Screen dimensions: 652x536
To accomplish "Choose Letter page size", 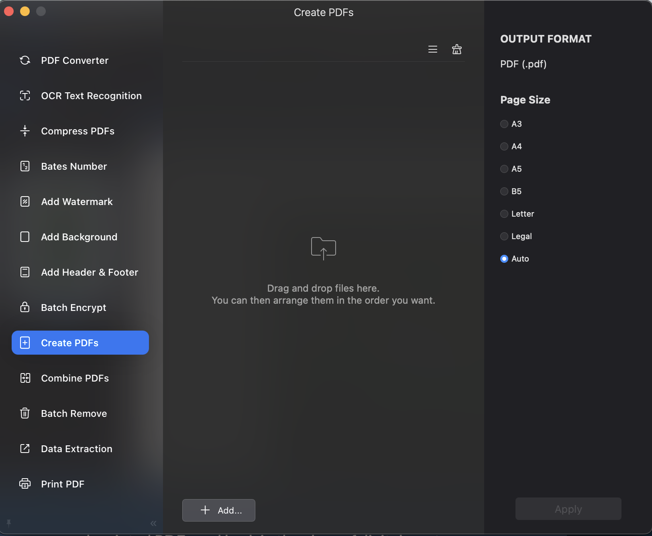I will click(x=503, y=214).
